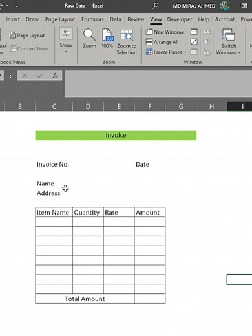Open the Formulas ribbon tab
Viewport: 252px width, 336px height.
[92, 19]
